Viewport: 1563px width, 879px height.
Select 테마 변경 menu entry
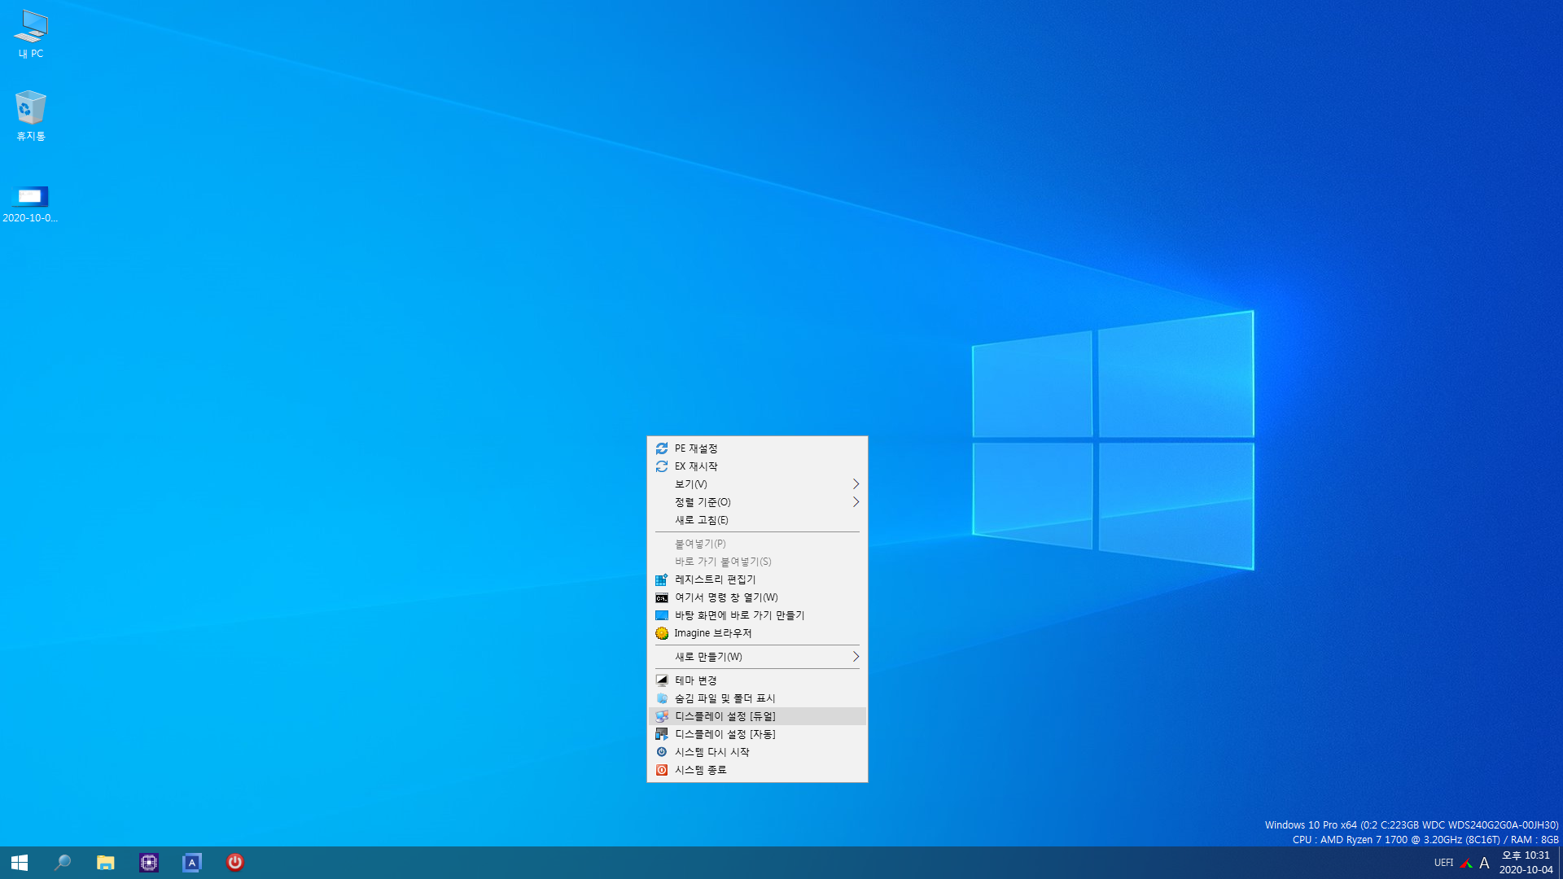click(x=757, y=680)
